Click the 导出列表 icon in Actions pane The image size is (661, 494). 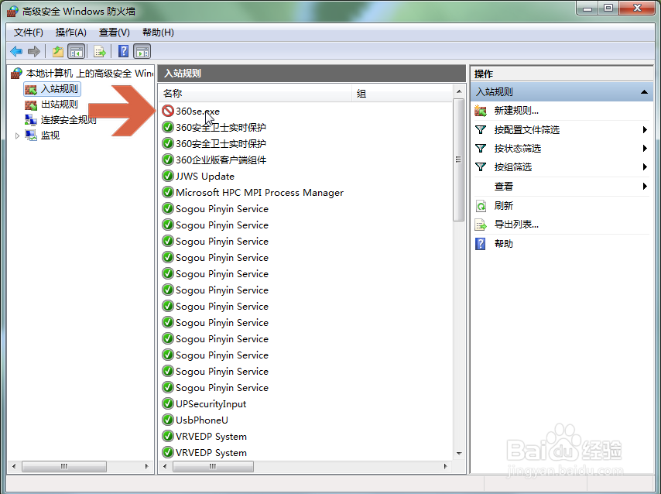(x=481, y=225)
